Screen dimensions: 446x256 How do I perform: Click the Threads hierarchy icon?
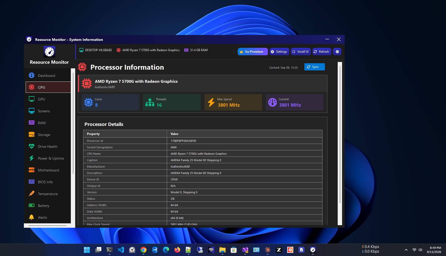[150, 102]
